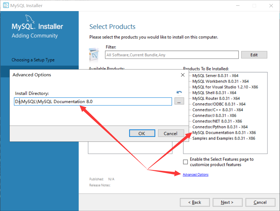Open the browse folder '...' button
This screenshot has width=280, height=211.
179,101
